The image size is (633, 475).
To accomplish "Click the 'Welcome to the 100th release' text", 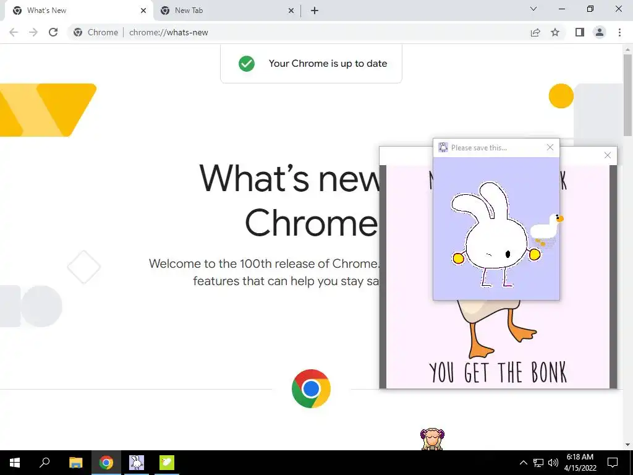I will pyautogui.click(x=264, y=263).
